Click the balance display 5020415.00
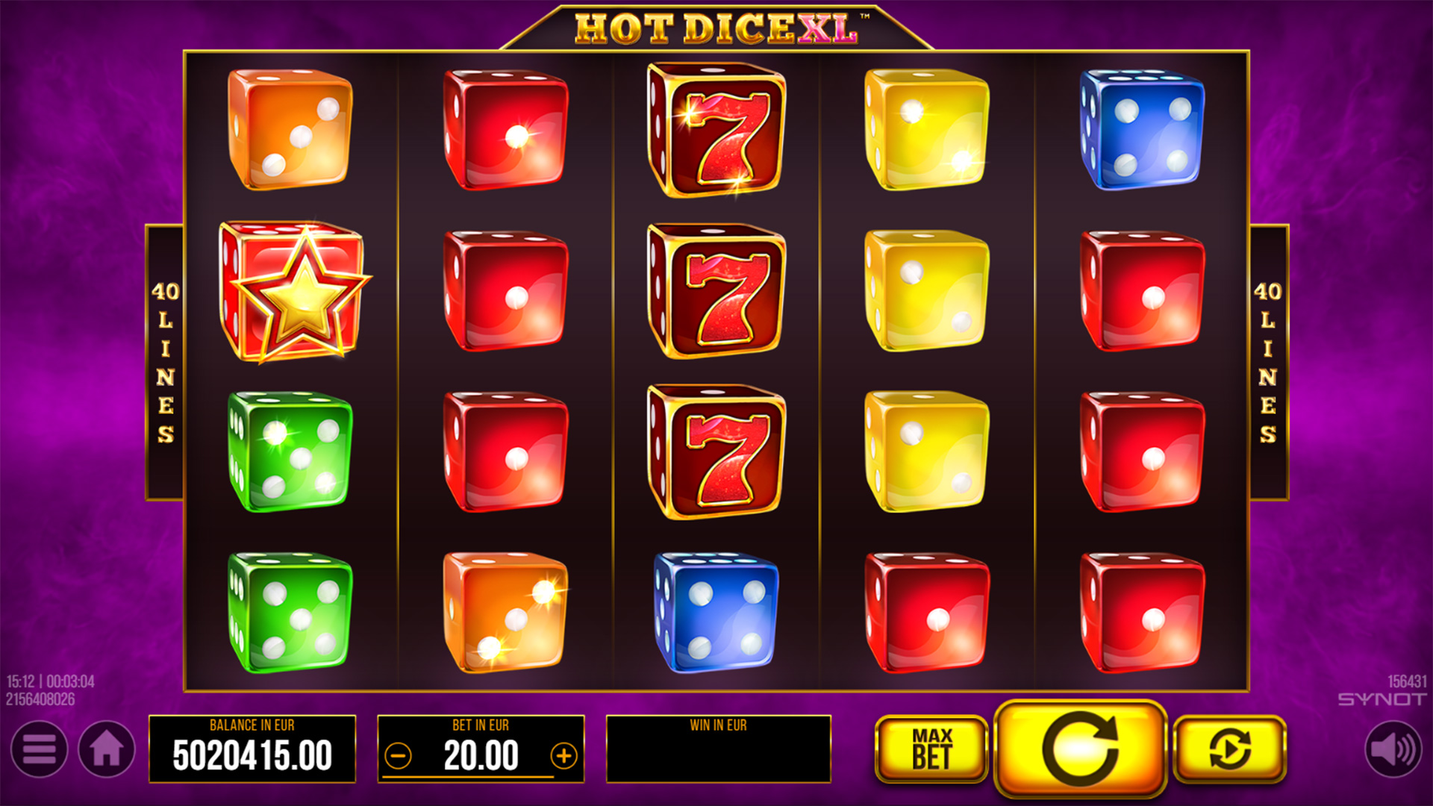 pyautogui.click(x=252, y=749)
